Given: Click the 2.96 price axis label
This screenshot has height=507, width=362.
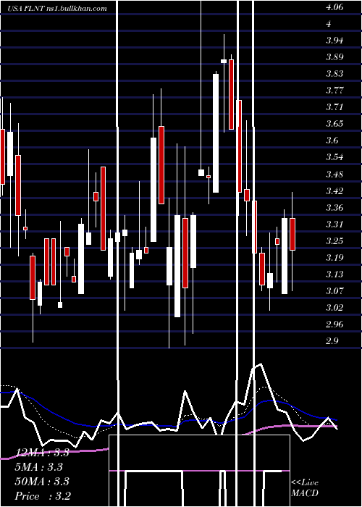Looking at the screenshot, I should pos(334,324).
